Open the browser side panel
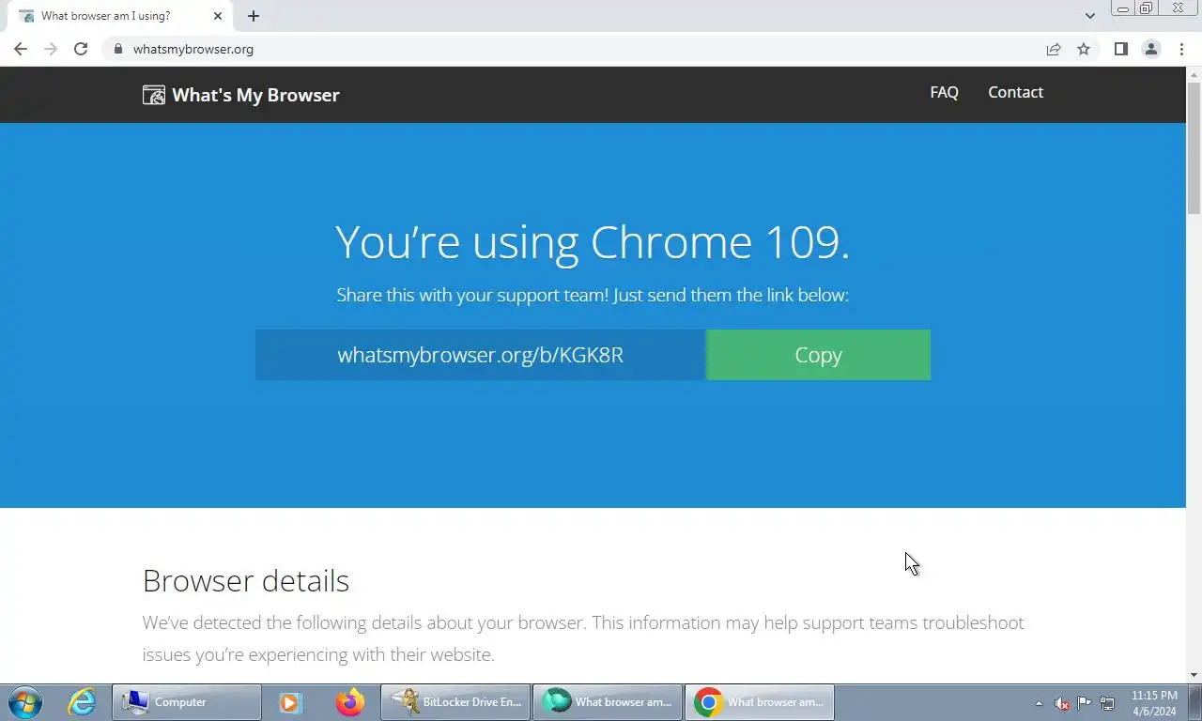Viewport: 1202px width, 721px height. pos(1120,49)
